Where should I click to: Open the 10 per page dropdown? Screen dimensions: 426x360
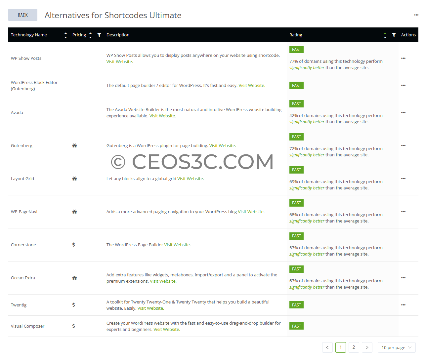click(x=397, y=347)
